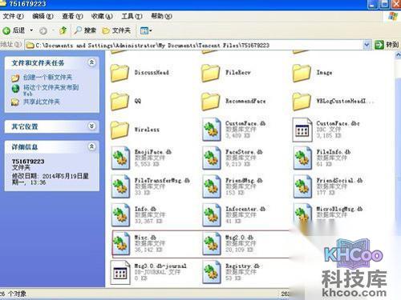Click the FileTransferMsg.db name label
Viewport: 401px width, 300px height.
tap(162, 181)
